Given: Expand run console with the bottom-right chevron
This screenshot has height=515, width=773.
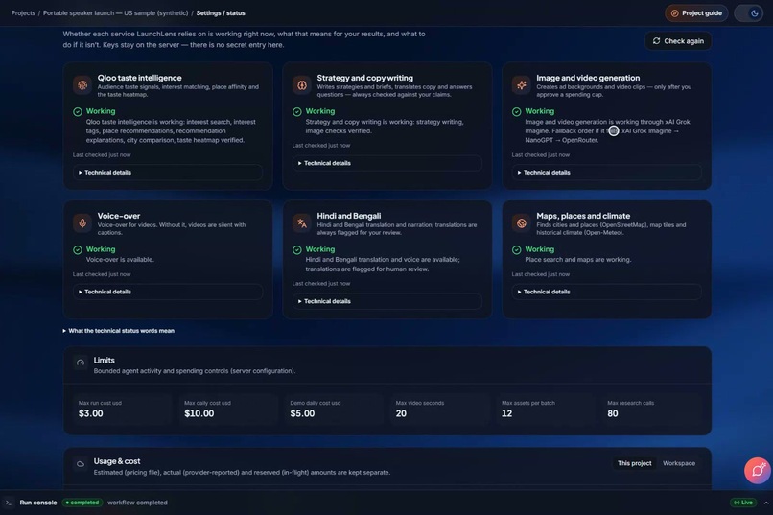Looking at the screenshot, I should (765, 503).
